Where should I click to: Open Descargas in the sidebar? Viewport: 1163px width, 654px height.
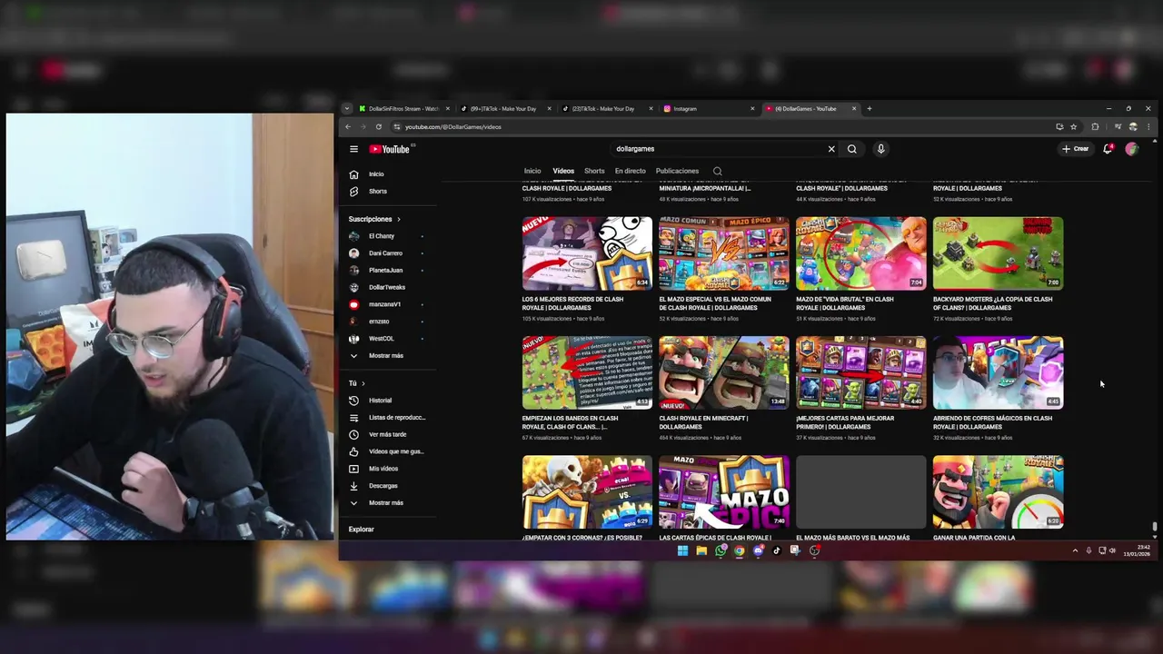[x=387, y=486]
